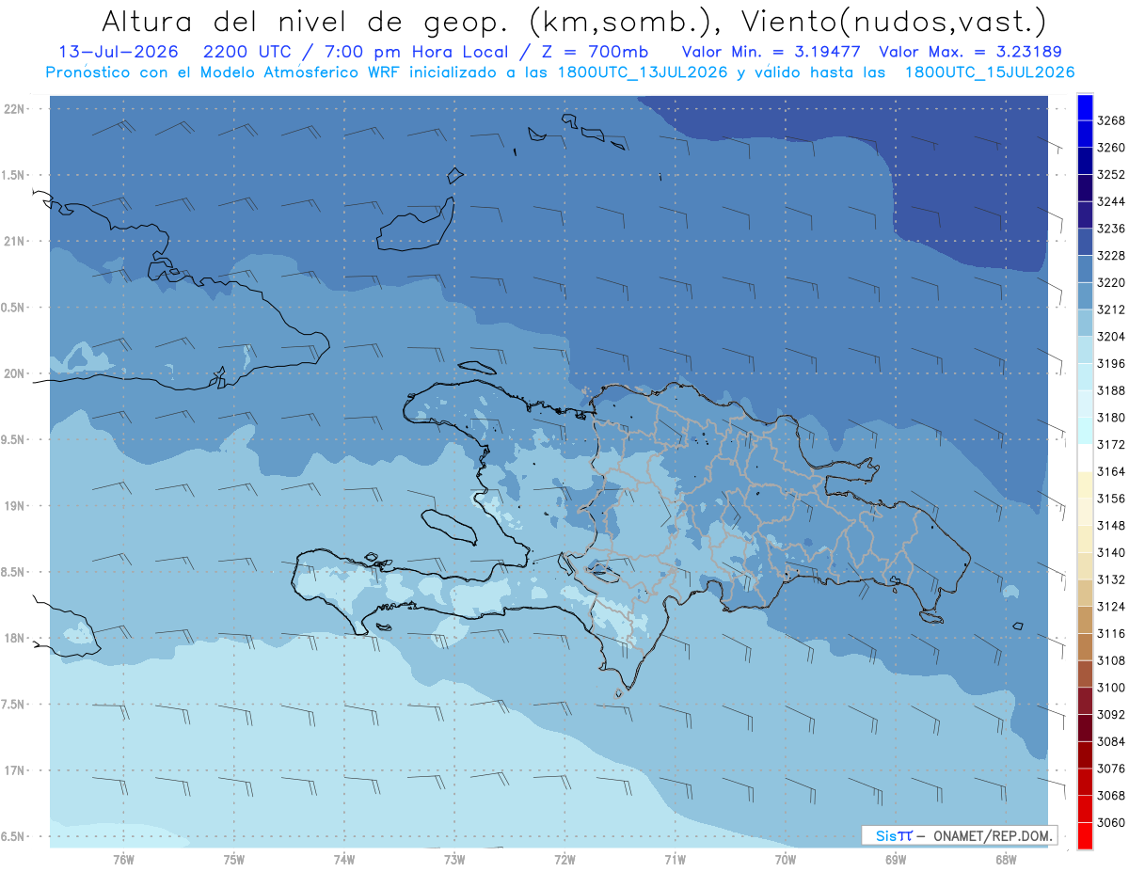The width and height of the screenshot is (1129, 872).
Task: Click the '76W' longitude label
Action: click(x=123, y=859)
